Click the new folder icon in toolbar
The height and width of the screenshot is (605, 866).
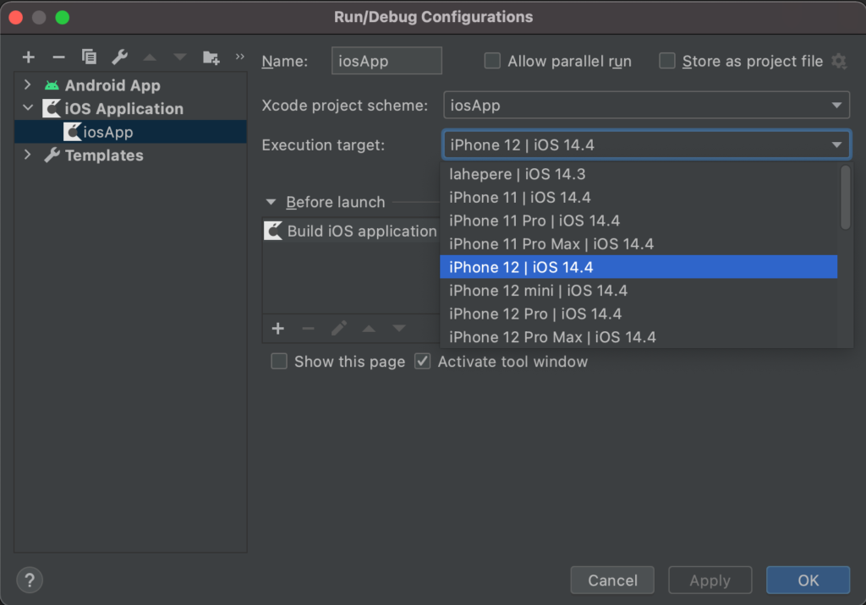point(211,57)
